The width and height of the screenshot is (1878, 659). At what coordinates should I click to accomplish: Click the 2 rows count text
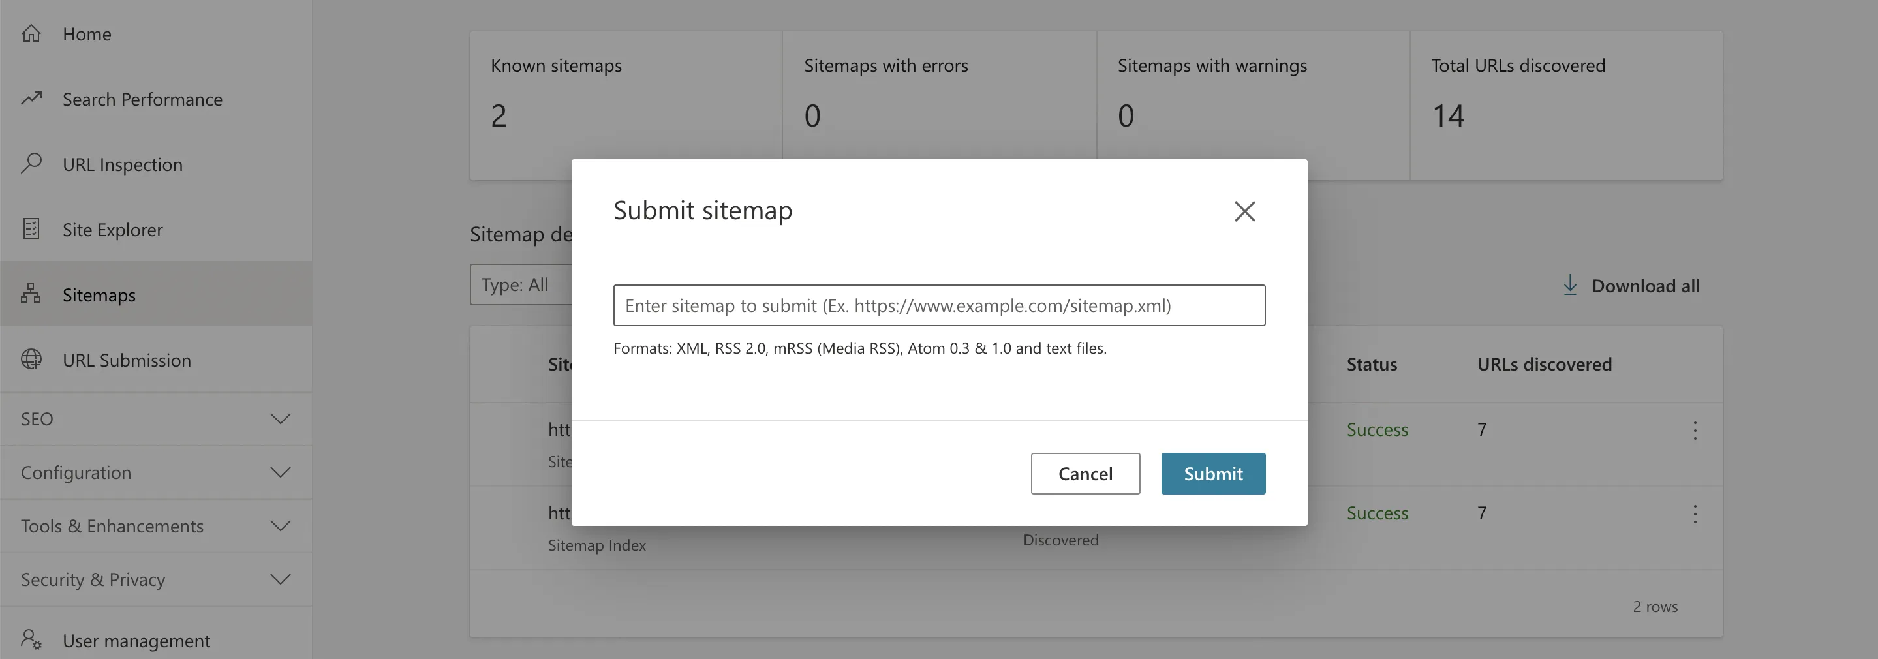pos(1655,605)
